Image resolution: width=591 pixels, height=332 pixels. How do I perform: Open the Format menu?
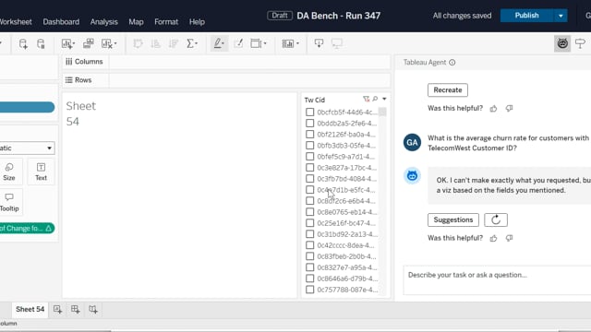(166, 22)
